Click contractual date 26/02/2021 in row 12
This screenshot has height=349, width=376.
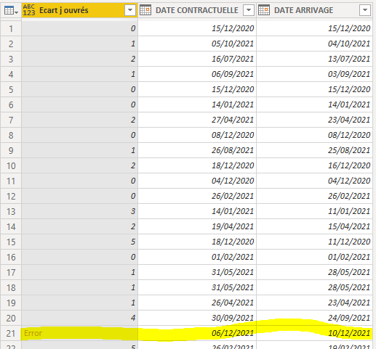197,196
